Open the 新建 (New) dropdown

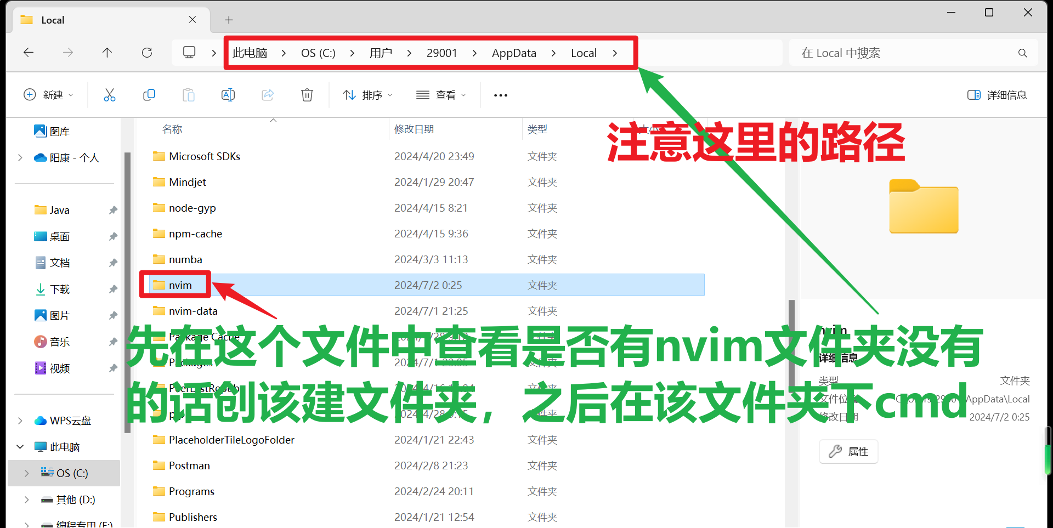[48, 94]
